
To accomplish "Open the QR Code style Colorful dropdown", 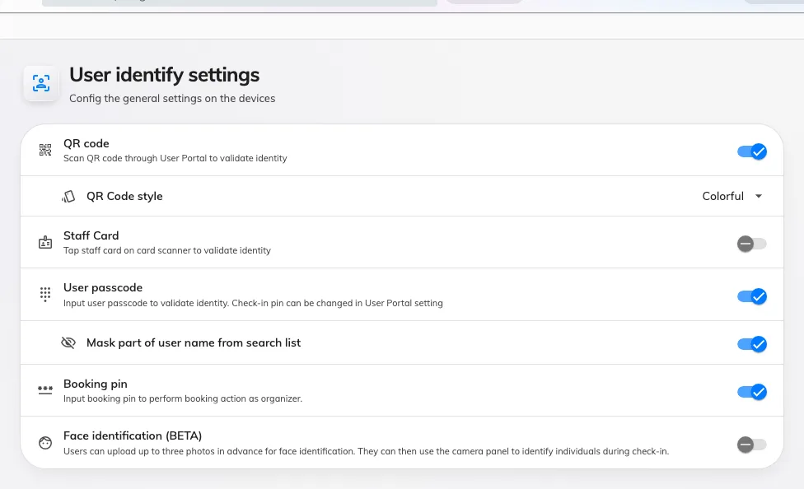I will click(732, 196).
